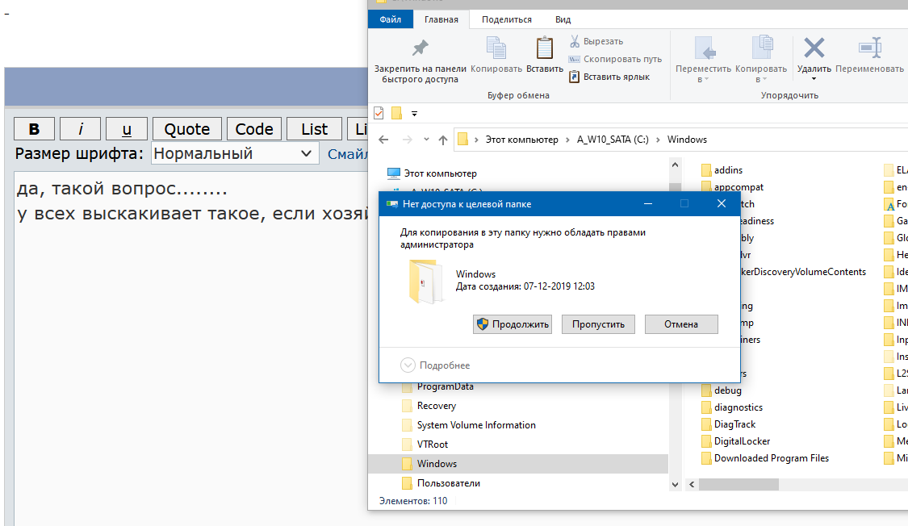The height and width of the screenshot is (526, 908).
Task: Click the Properties checkmark quick access icon
Action: tap(379, 113)
